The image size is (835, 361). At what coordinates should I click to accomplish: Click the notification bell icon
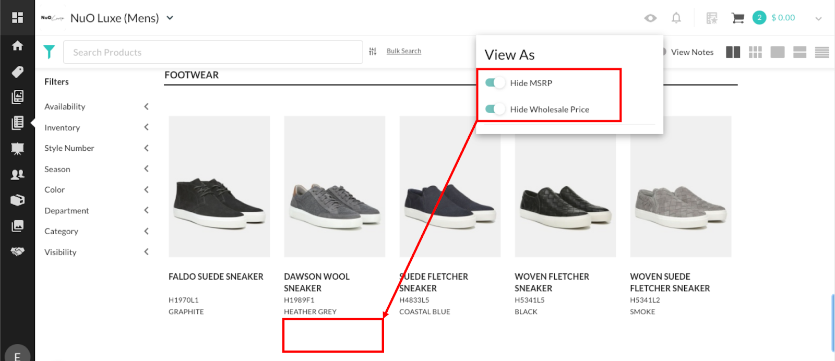(676, 18)
